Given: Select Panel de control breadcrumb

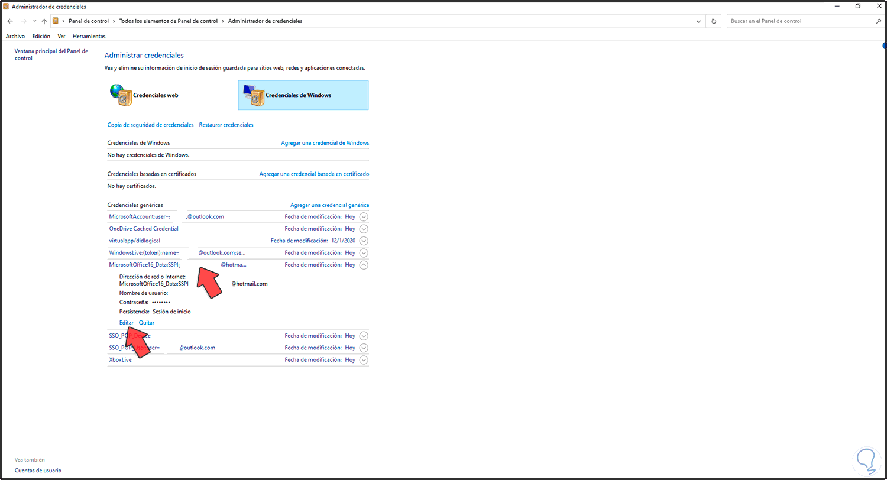Looking at the screenshot, I should click(88, 21).
